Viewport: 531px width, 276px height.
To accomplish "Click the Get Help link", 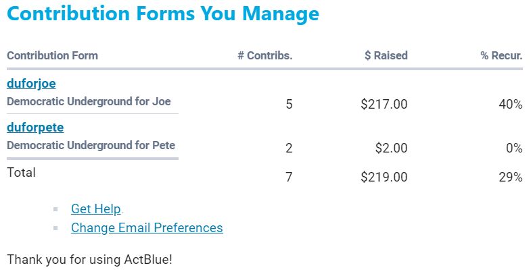I will point(96,209).
